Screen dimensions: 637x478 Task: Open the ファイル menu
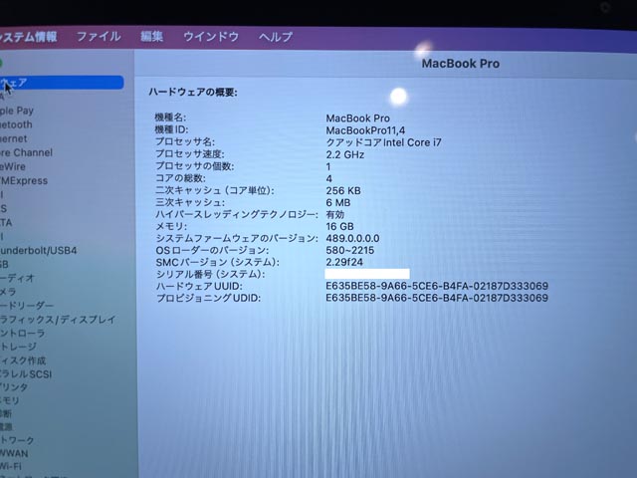98,37
